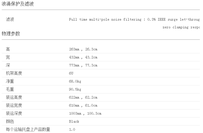This screenshot has width=203, height=133.
Task: Click the multi-pole noise filtering description text
Action: (134, 19)
